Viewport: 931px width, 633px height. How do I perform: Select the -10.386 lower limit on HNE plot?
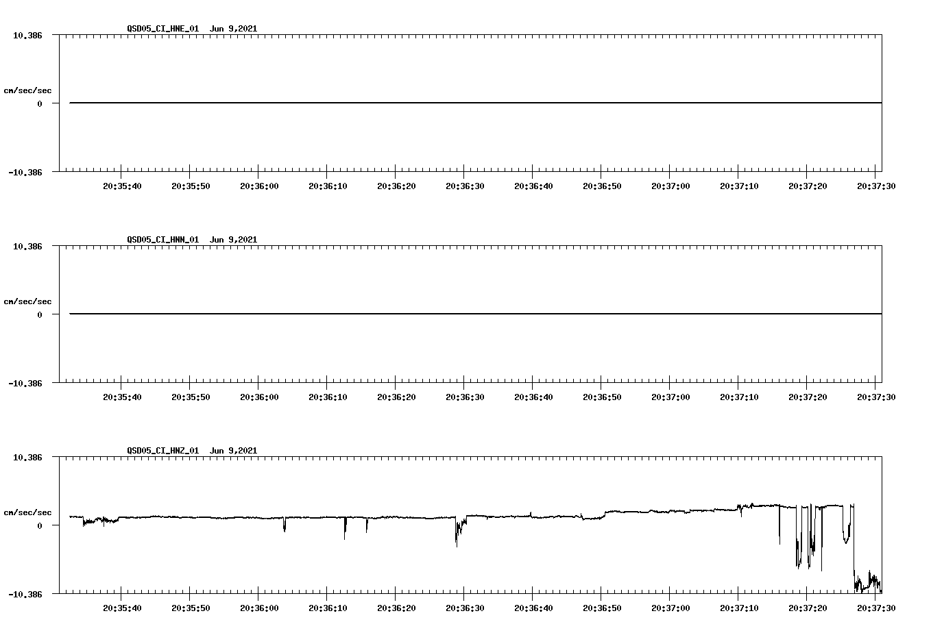tap(25, 172)
